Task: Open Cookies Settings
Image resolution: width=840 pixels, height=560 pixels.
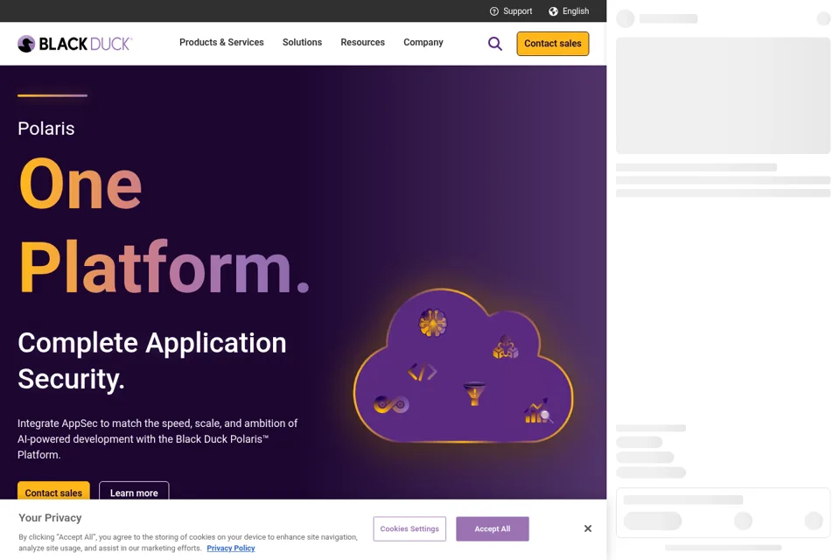Action: (409, 528)
